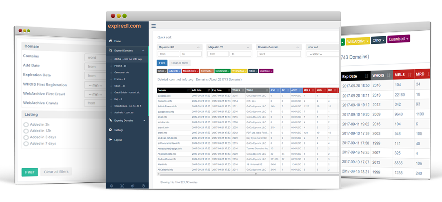Click the gear icon in the sidebar footer
The height and width of the screenshot is (202, 442).
coord(111,186)
